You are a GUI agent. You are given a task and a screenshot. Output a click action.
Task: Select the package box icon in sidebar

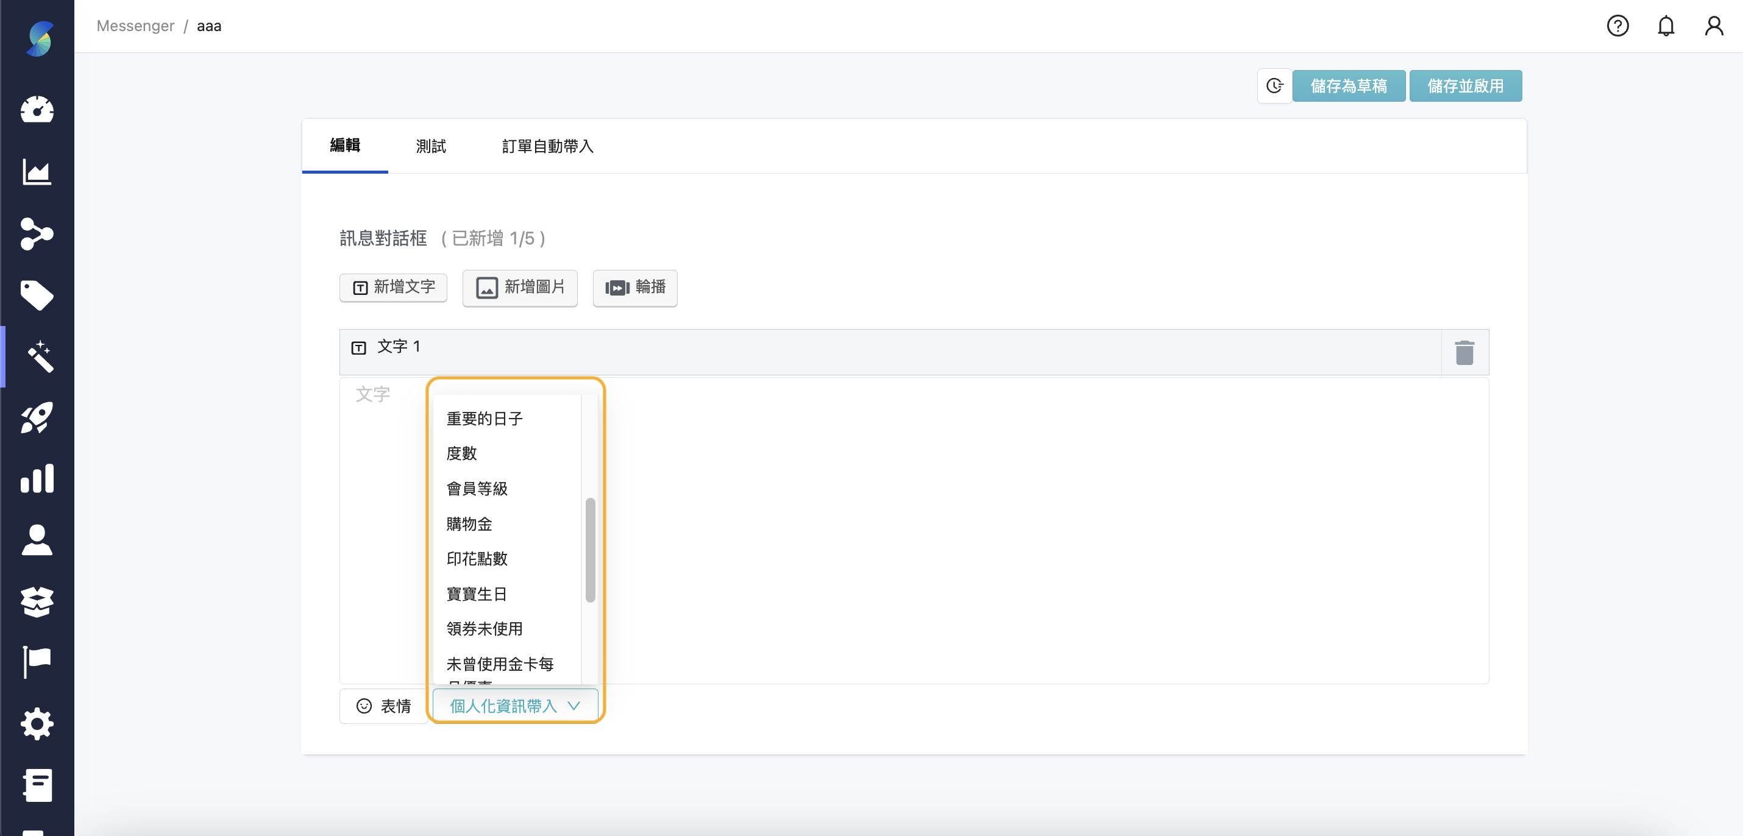tap(37, 602)
